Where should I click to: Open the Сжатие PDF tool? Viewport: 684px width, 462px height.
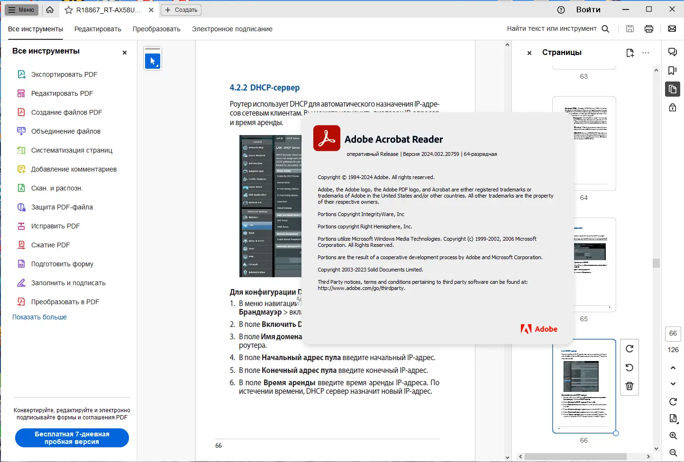pyautogui.click(x=50, y=245)
